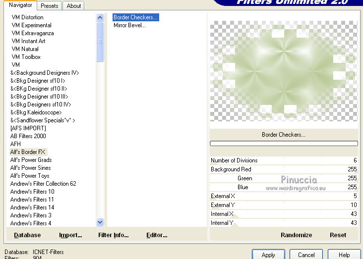Image resolution: width=363 pixels, height=259 pixels.
Task: Select VM Natural category
Action: tap(25, 49)
